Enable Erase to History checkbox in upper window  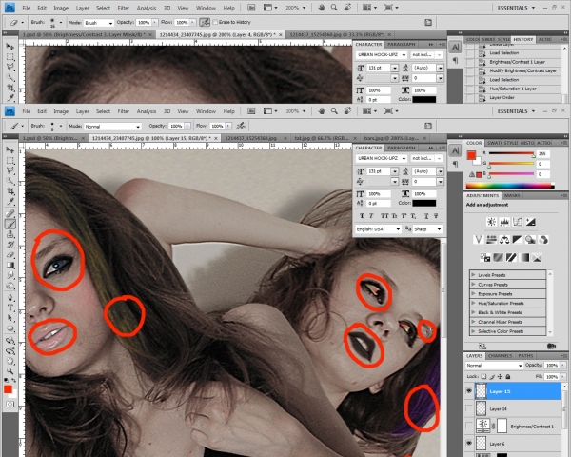215,22
